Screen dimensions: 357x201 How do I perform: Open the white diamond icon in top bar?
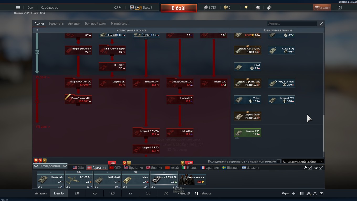coord(258,8)
